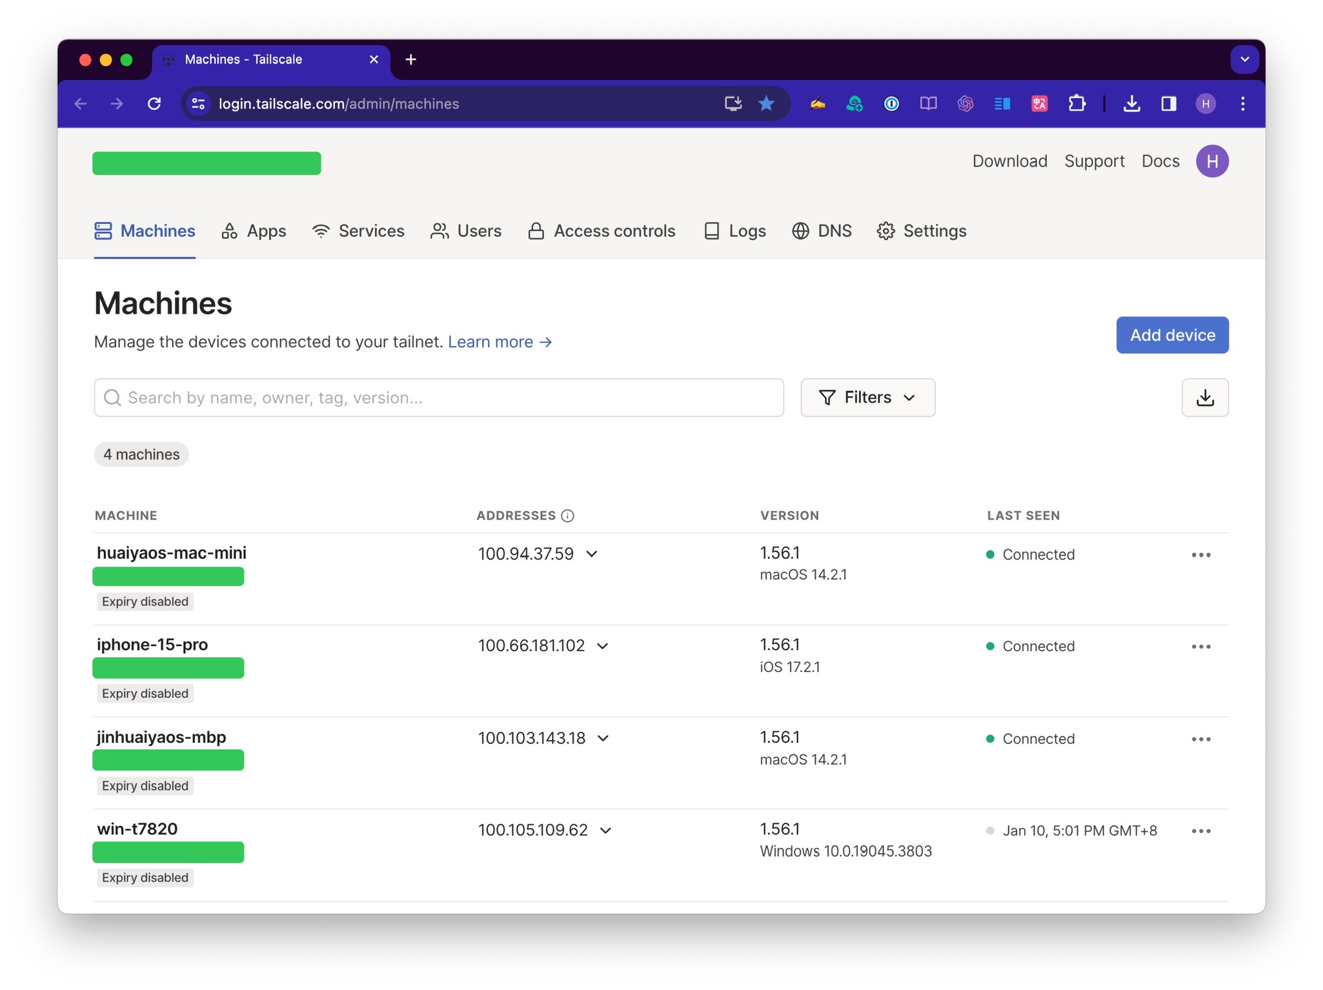This screenshot has height=990, width=1323.
Task: Open site information icon in address bar
Action: [199, 104]
